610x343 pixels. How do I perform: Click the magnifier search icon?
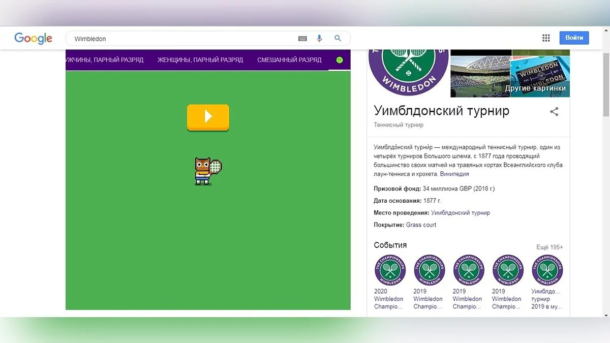338,39
